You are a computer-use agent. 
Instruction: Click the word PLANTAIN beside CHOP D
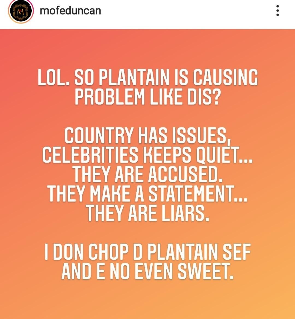179,252
